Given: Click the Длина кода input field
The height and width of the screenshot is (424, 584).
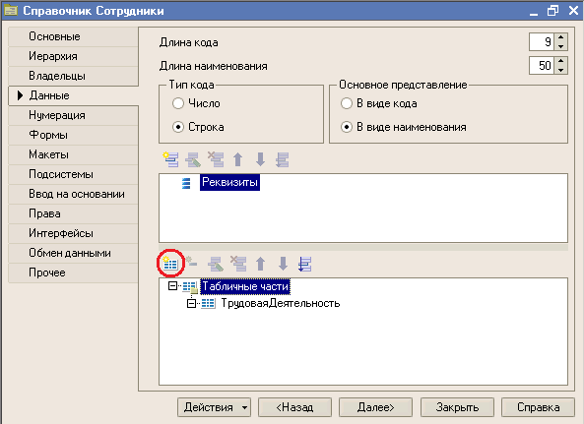Looking at the screenshot, I should (542, 42).
